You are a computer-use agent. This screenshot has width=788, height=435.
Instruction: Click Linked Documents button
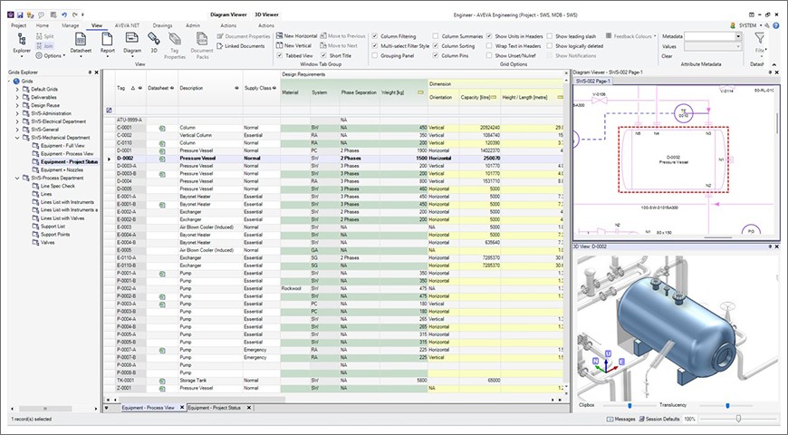click(241, 45)
